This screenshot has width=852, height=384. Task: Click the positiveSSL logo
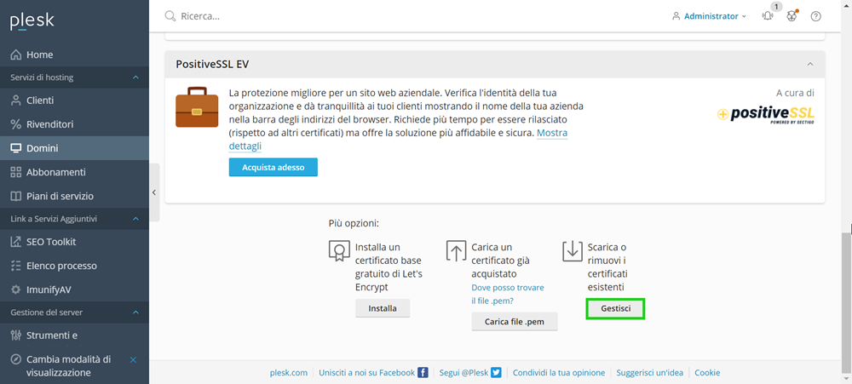[x=766, y=115]
